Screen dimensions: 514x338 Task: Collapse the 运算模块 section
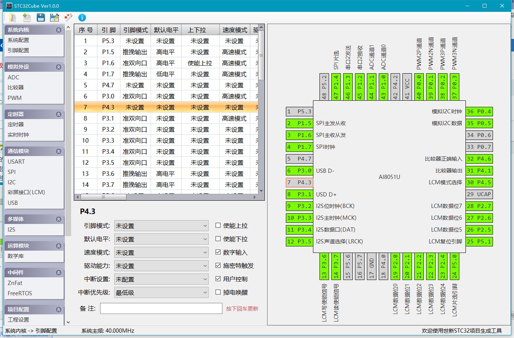(x=58, y=246)
